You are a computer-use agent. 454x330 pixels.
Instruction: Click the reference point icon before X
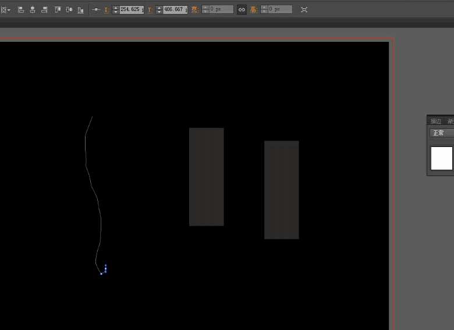point(96,9)
